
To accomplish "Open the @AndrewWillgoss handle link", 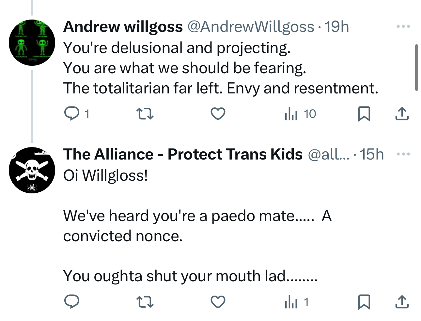I will point(250,26).
